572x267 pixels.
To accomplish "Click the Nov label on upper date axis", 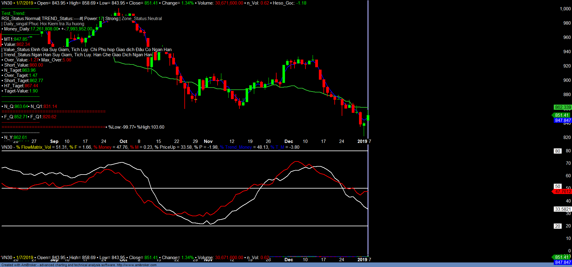I will point(208,141).
